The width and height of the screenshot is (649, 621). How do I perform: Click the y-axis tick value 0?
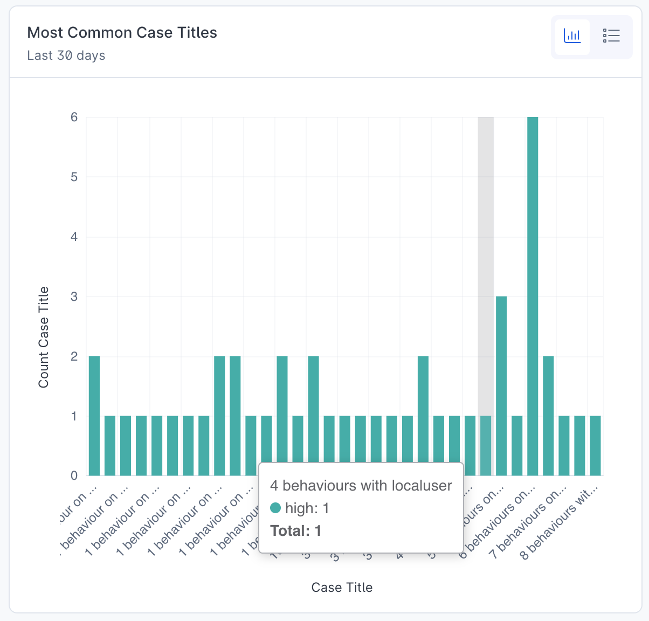(74, 476)
